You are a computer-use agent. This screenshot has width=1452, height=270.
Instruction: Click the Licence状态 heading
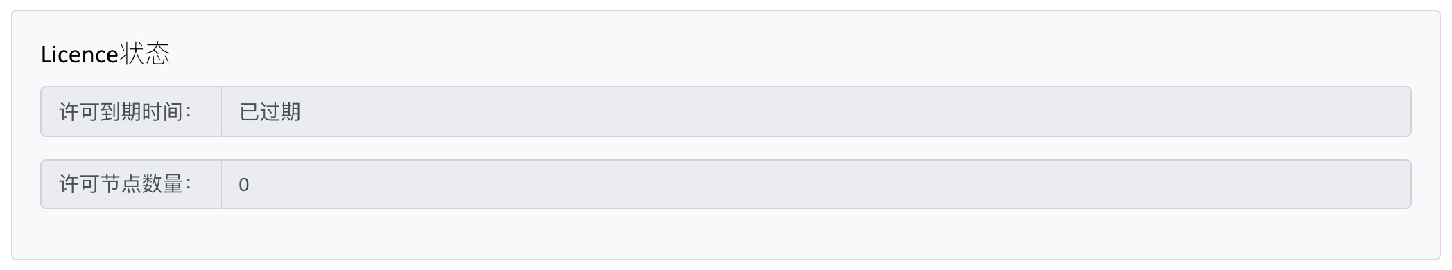pos(105,54)
